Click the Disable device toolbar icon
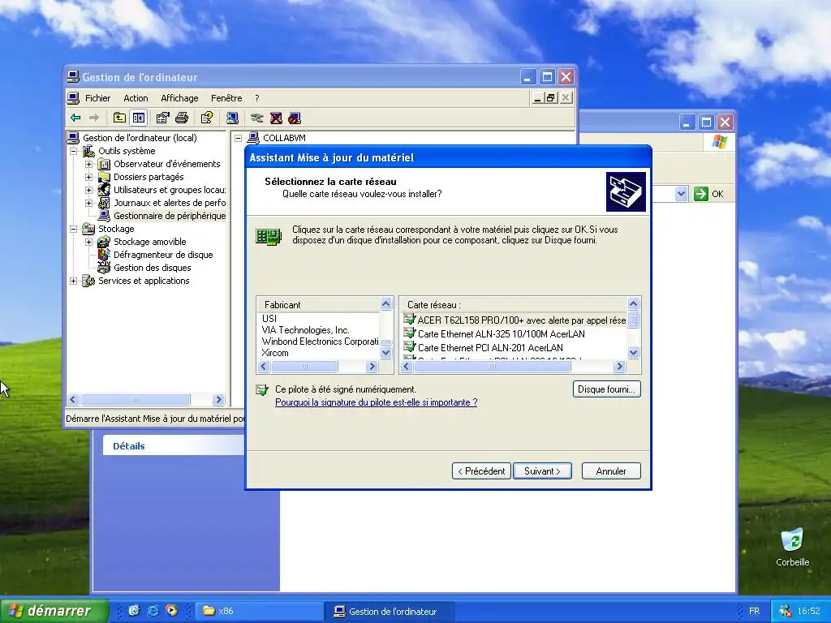Image resolution: width=831 pixels, height=623 pixels. (295, 118)
